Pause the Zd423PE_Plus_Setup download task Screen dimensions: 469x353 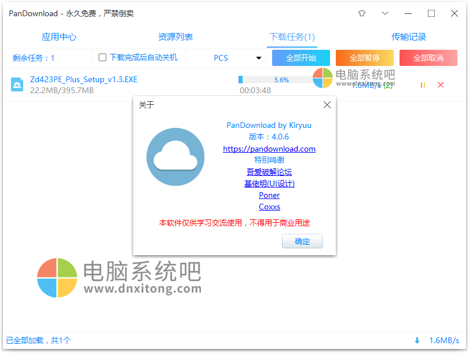[423, 85]
